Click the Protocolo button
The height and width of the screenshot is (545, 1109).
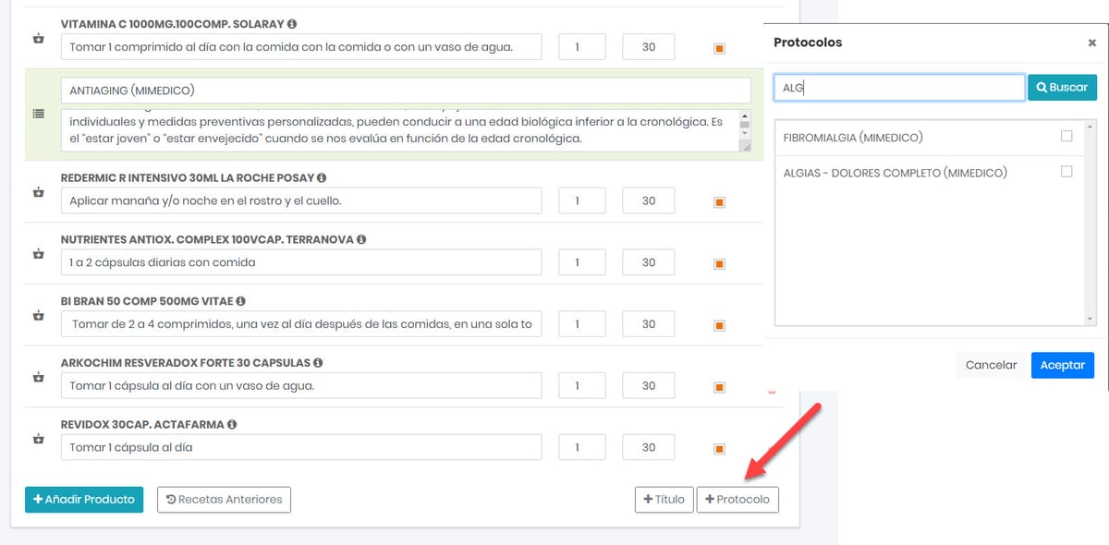click(x=737, y=499)
